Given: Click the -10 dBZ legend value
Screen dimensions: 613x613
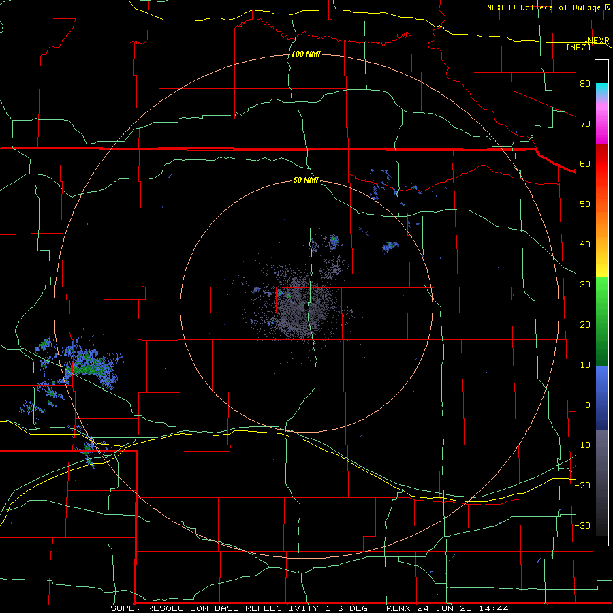Looking at the screenshot, I should point(582,445).
